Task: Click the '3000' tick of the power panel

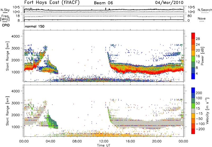Action: [x=15, y=48]
